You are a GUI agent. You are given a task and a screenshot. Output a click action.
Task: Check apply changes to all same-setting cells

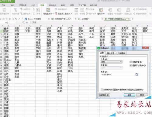pos(102,90)
